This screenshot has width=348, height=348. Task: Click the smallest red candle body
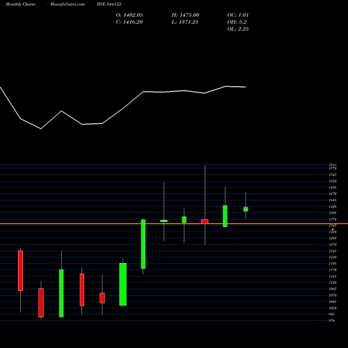click(205, 221)
